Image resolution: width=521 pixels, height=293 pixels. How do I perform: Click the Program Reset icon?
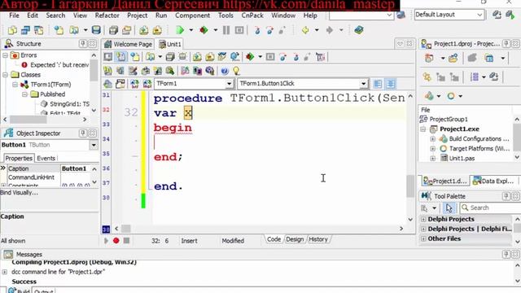tap(239, 30)
